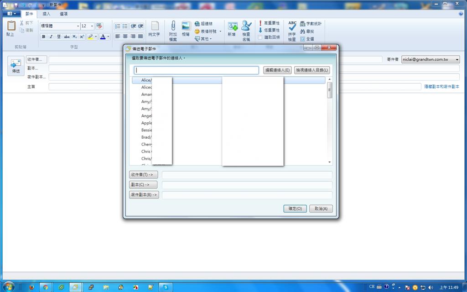Open the application menu button

pos(11,14)
